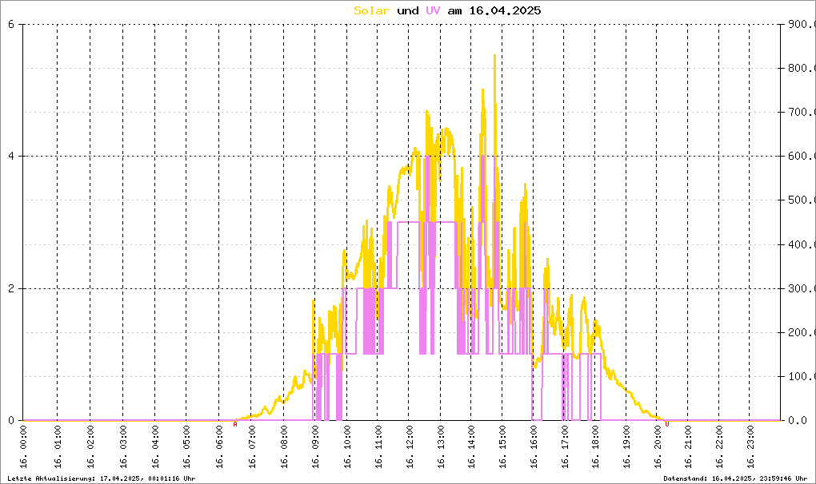
Task: Click the time label "16. 19:00"
Action: point(626,446)
